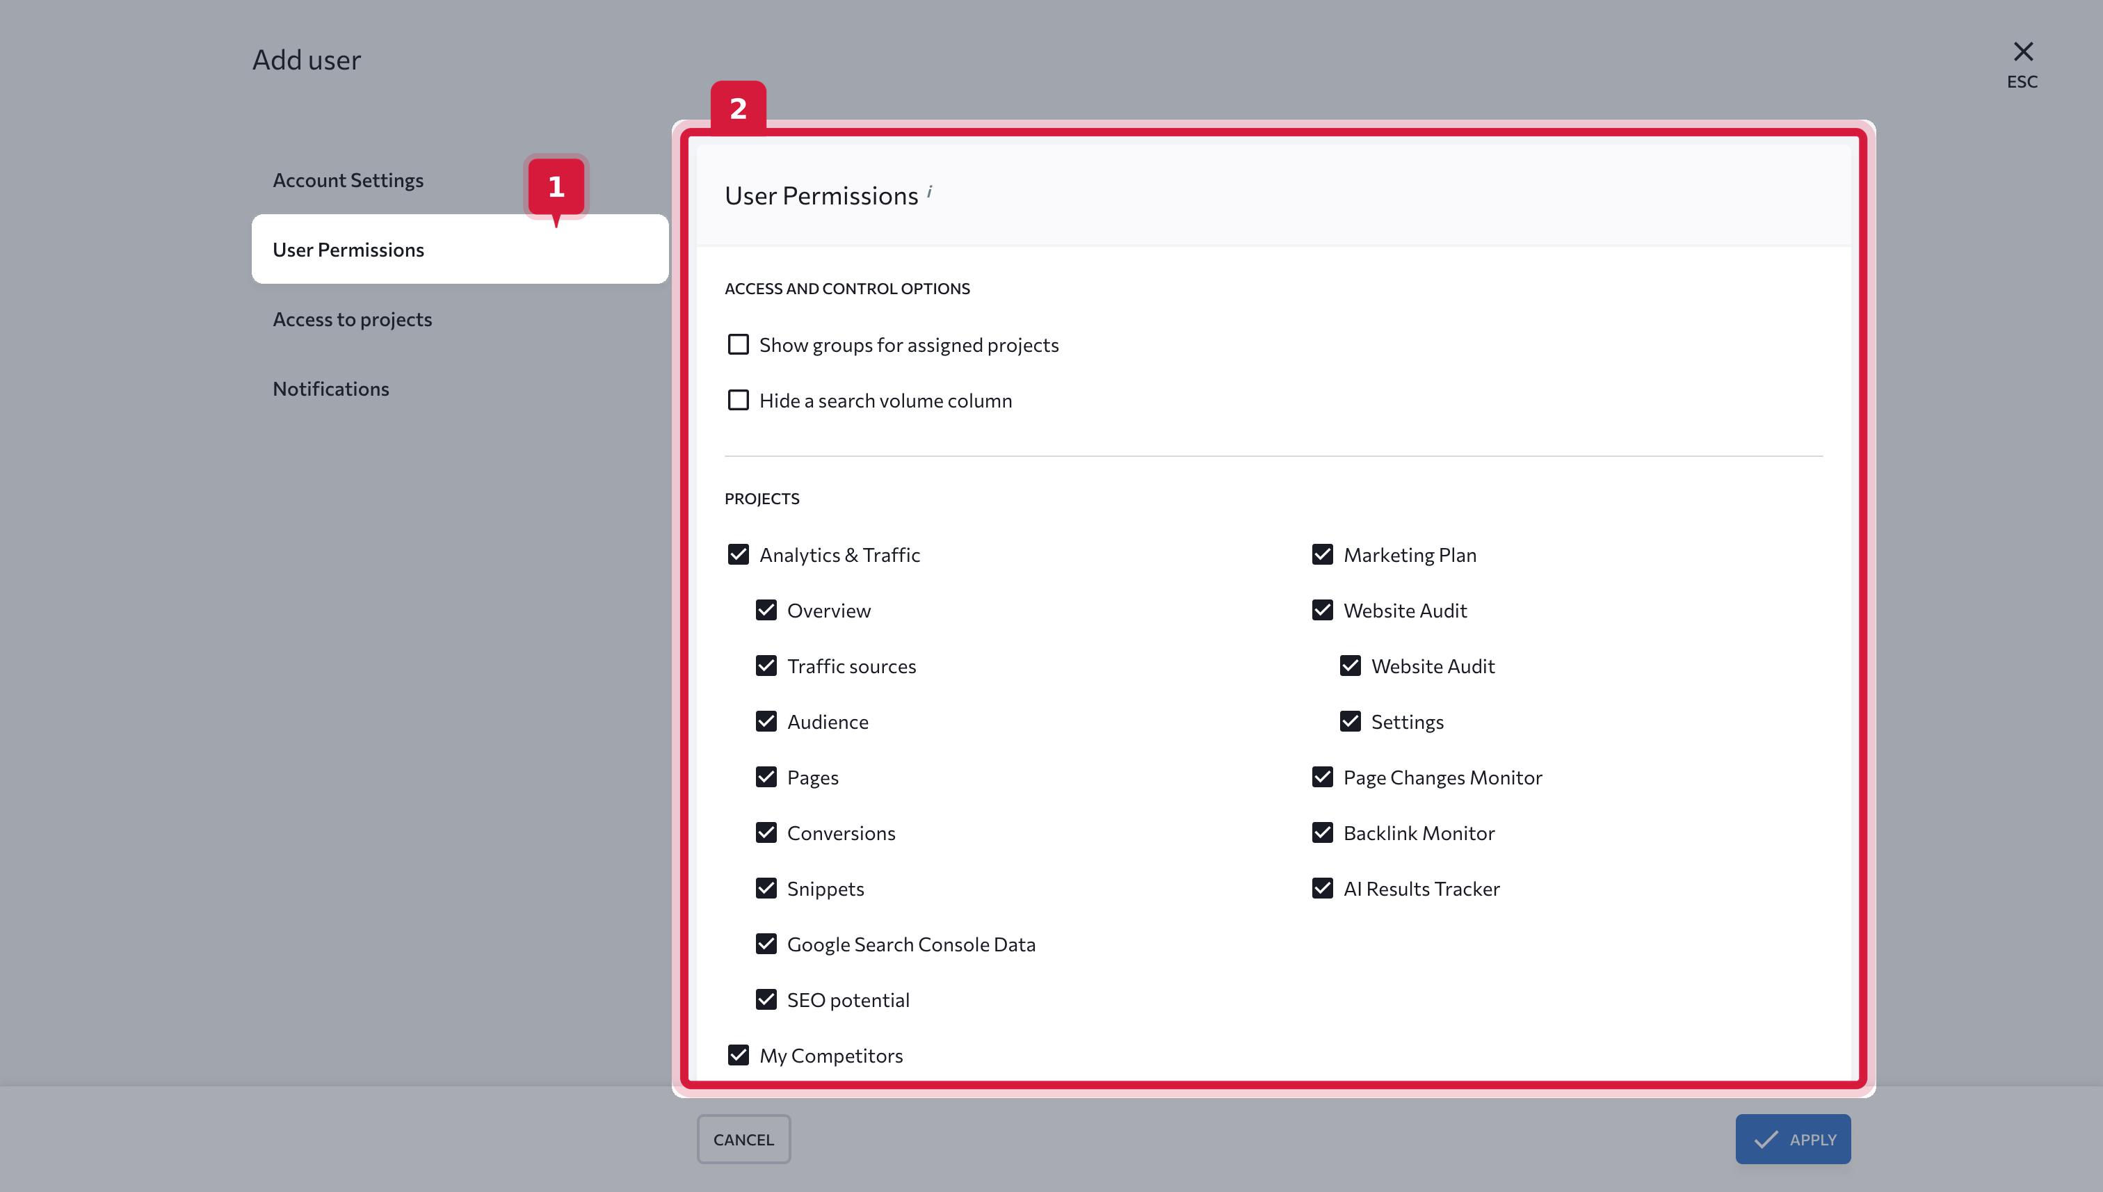Toggle the parent Website Audit checkbox
Image resolution: width=2103 pixels, height=1192 pixels.
coord(1323,610)
